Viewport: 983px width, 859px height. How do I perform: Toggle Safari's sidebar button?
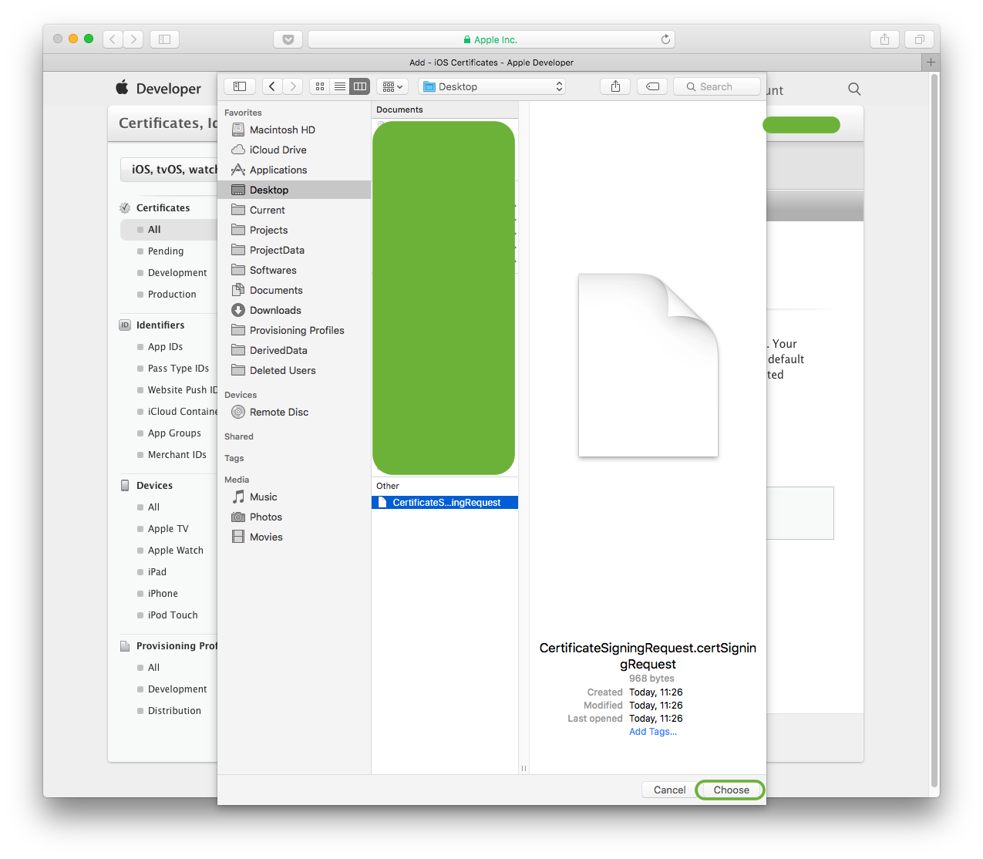pos(164,39)
